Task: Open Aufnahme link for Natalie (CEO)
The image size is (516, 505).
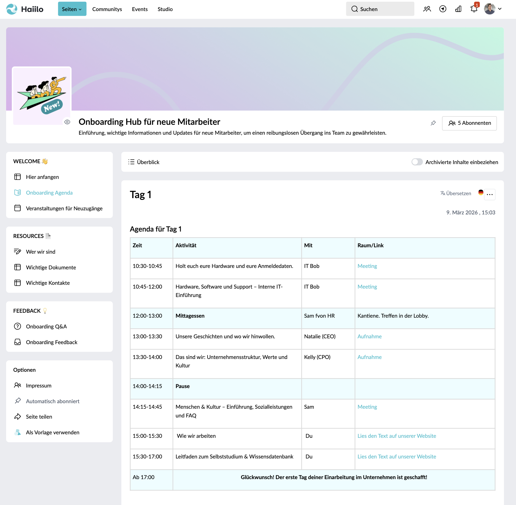Action: [369, 336]
